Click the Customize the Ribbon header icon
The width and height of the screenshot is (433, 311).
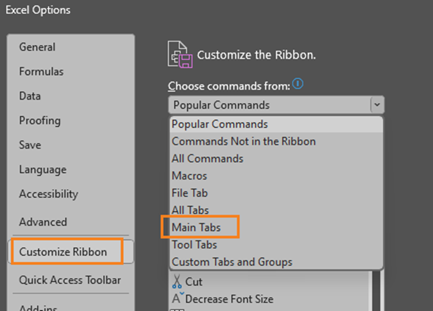[180, 55]
